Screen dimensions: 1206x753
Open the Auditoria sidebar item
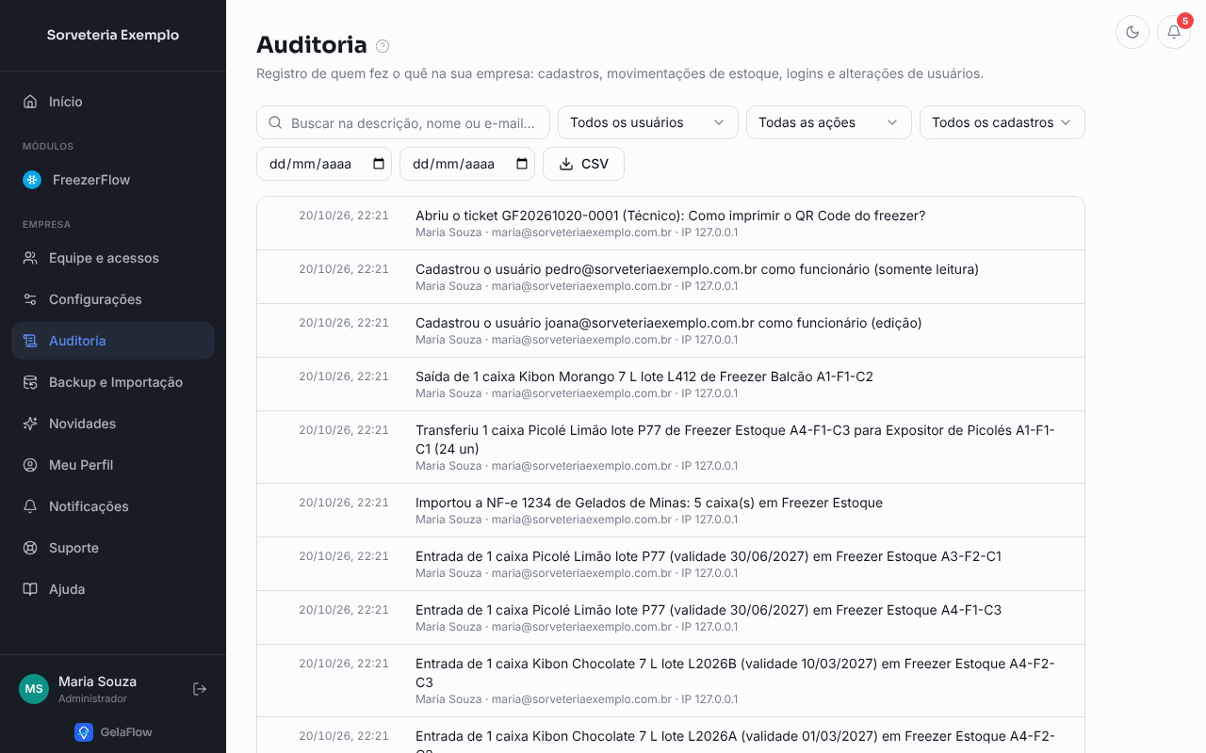(x=113, y=341)
